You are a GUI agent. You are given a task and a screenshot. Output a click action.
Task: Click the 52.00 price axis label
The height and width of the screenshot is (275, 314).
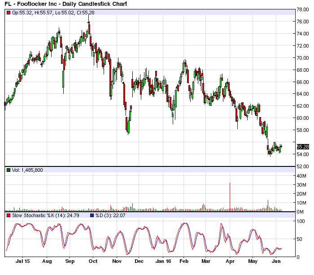point(303,166)
